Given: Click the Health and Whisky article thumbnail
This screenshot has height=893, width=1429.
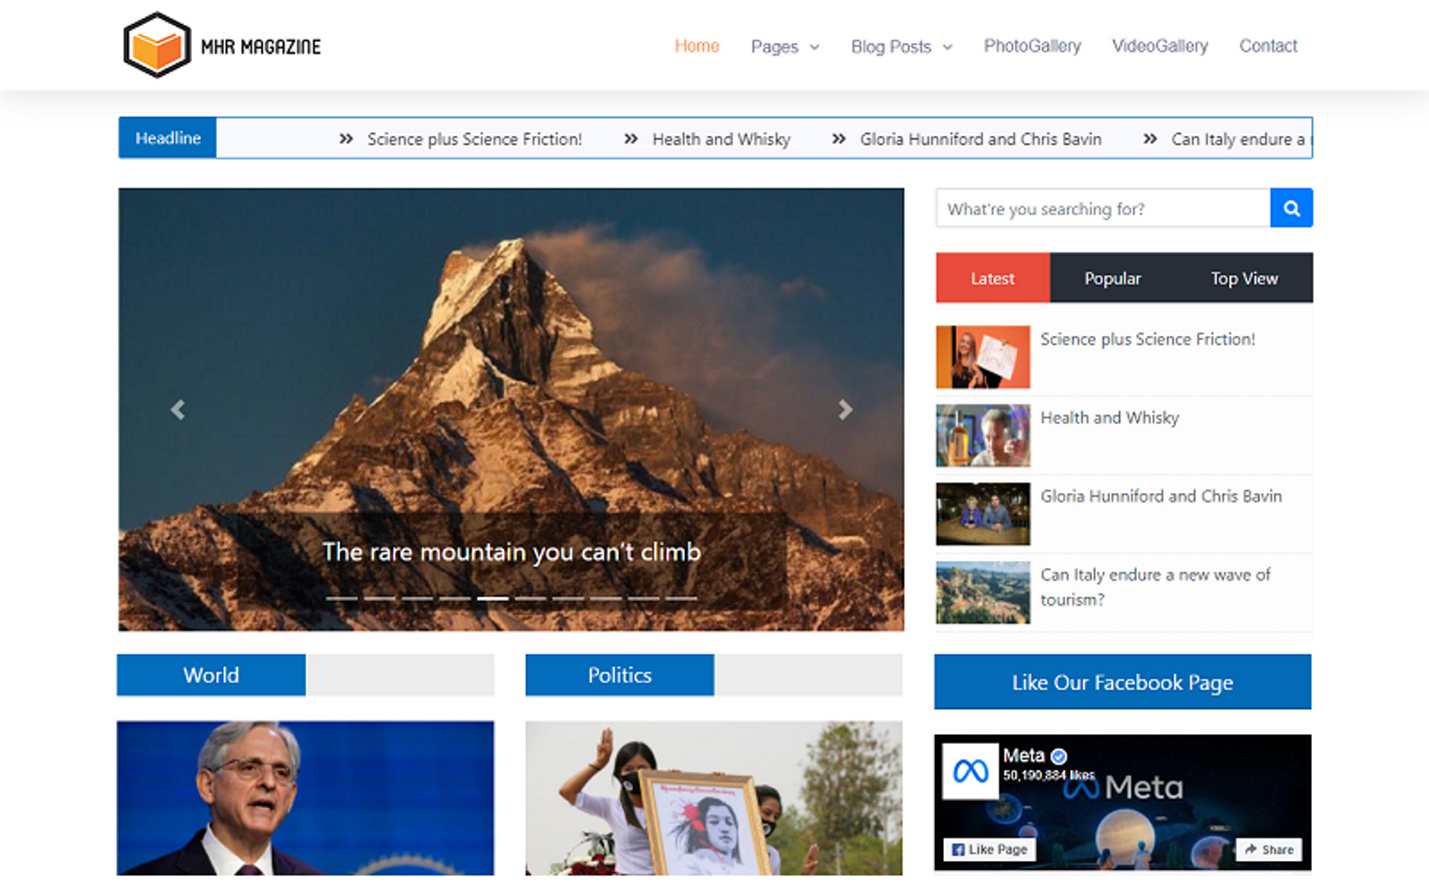Looking at the screenshot, I should pos(982,435).
